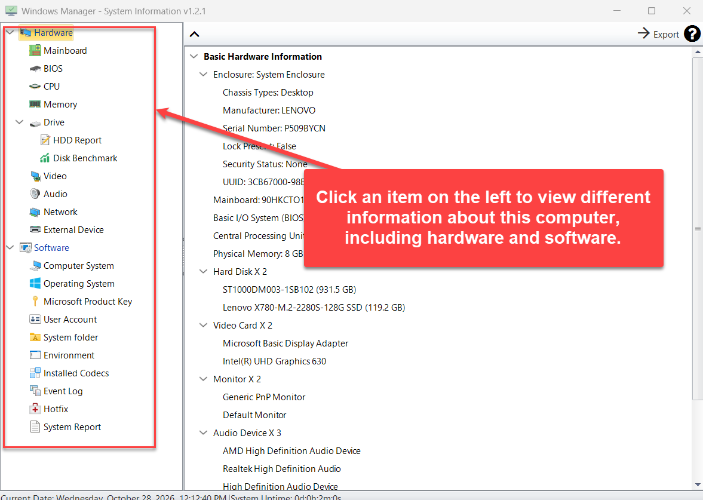The width and height of the screenshot is (703, 500).
Task: Click the CPU chip icon
Action: (35, 87)
